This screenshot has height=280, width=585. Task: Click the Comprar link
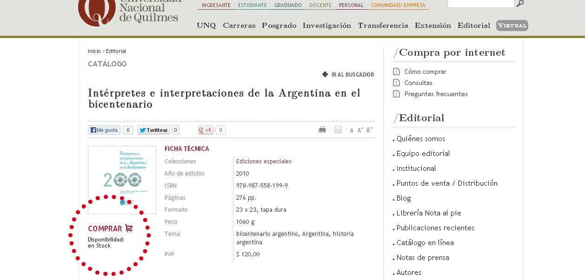tap(105, 228)
